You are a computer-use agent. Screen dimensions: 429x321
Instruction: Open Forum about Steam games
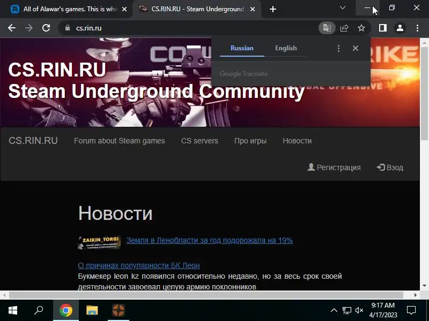[119, 141]
